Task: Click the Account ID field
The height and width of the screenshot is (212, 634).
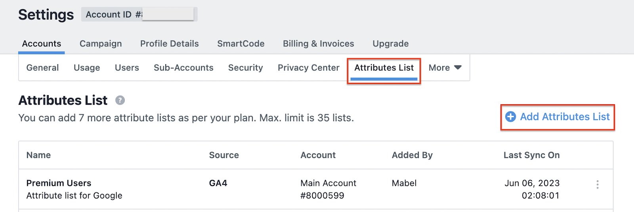Action: (x=139, y=14)
